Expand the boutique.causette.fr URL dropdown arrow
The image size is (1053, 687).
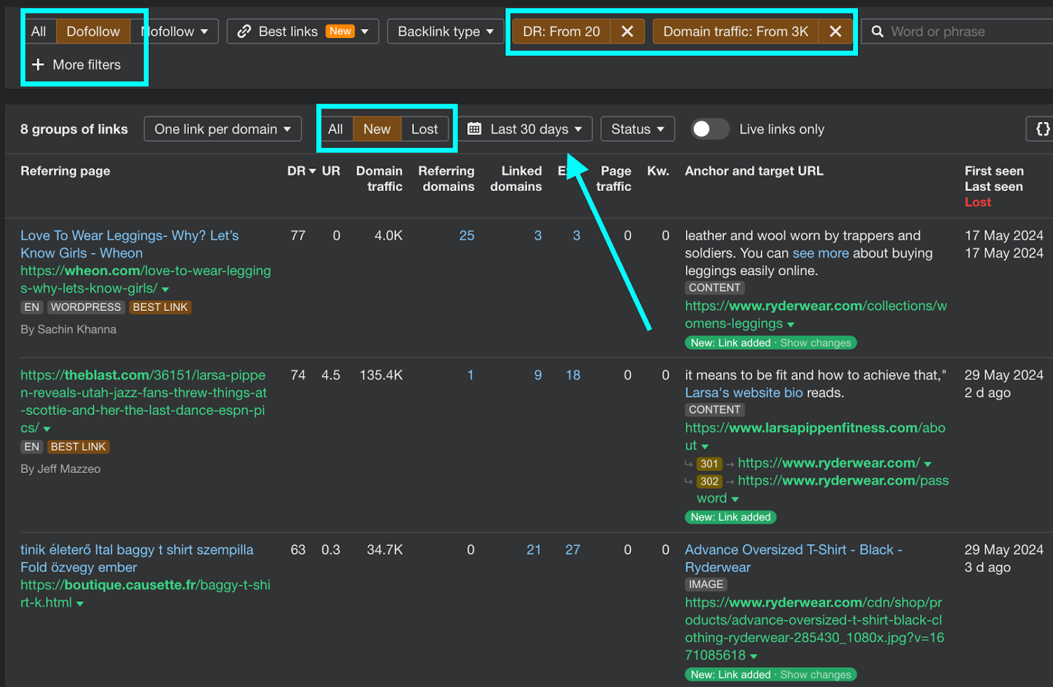(x=80, y=603)
